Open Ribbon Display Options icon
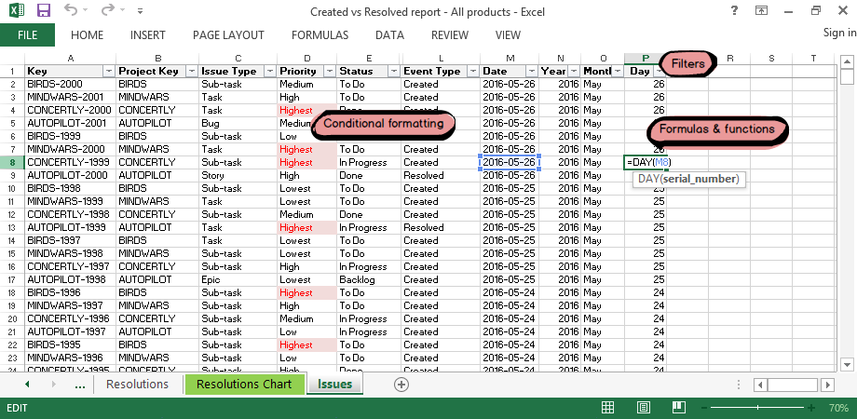The width and height of the screenshot is (857, 419). (761, 10)
